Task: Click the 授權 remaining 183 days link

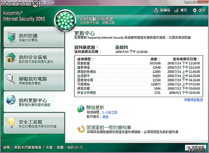Action: coord(70,147)
